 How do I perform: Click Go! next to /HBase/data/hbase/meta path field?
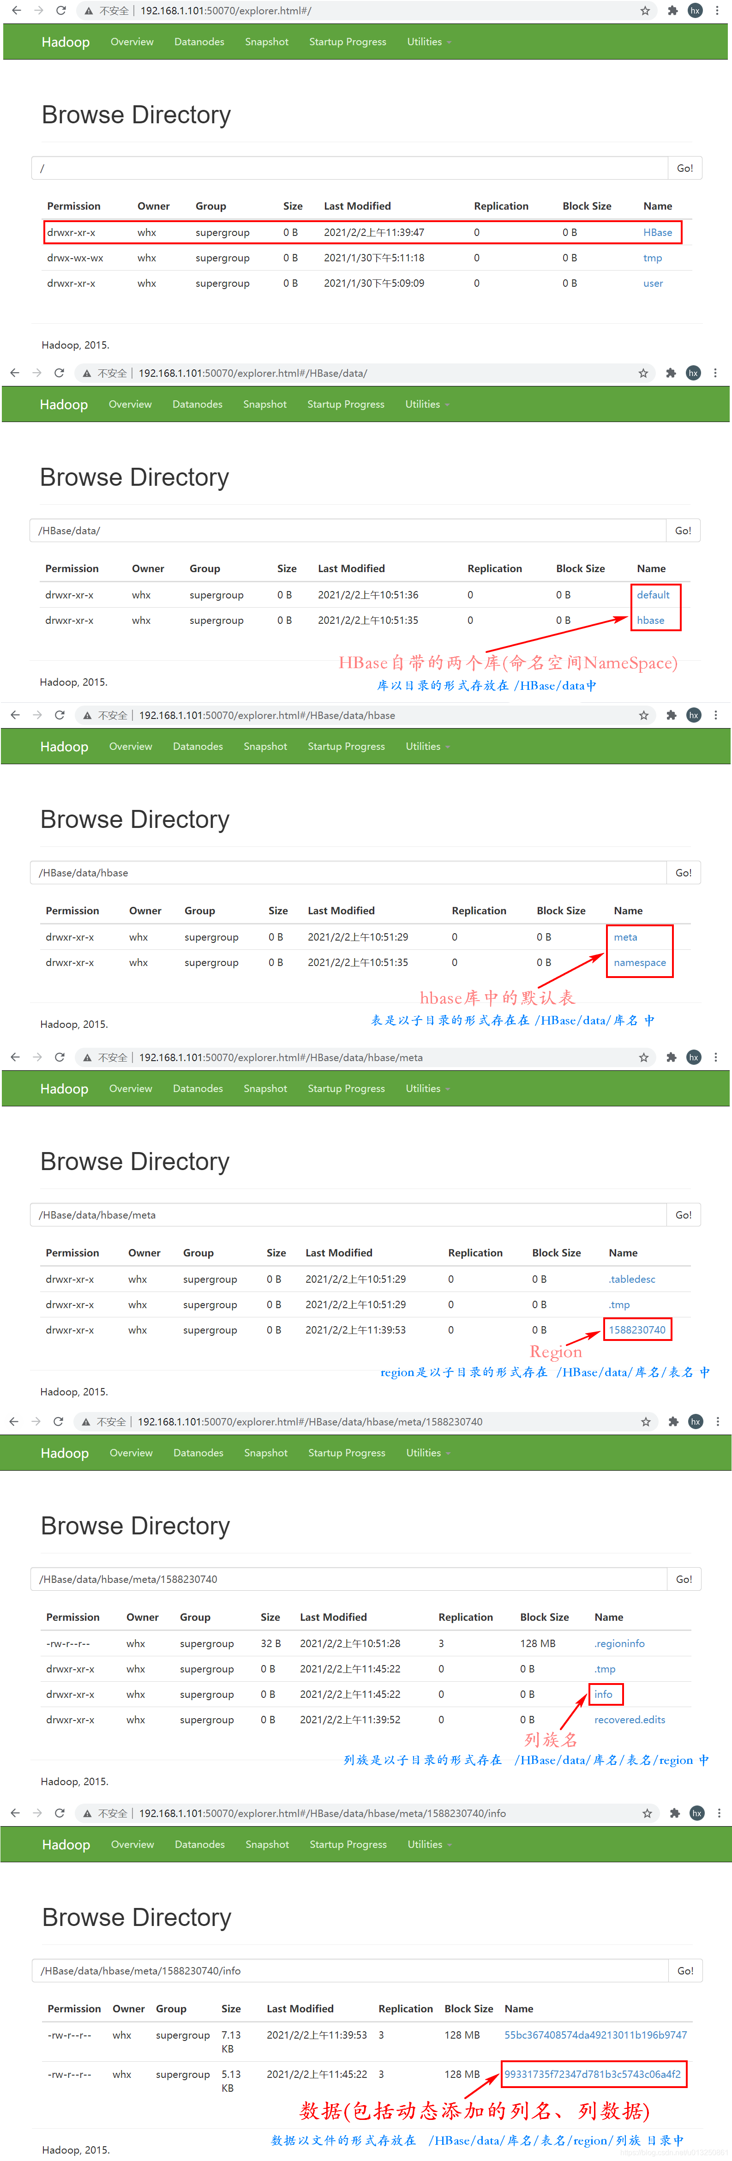click(x=684, y=1215)
